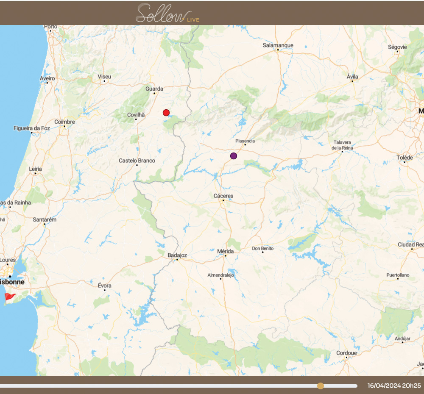Select Talavera de la Reina label

pos(342,145)
